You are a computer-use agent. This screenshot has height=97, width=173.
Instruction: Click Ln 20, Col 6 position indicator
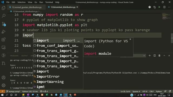tap(125, 91)
